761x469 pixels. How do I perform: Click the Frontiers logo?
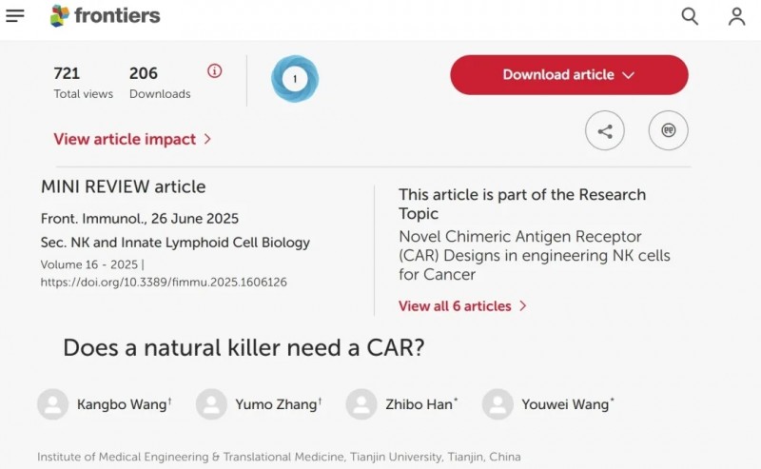105,15
